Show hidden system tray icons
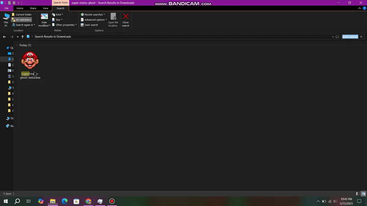 pyautogui.click(x=318, y=201)
